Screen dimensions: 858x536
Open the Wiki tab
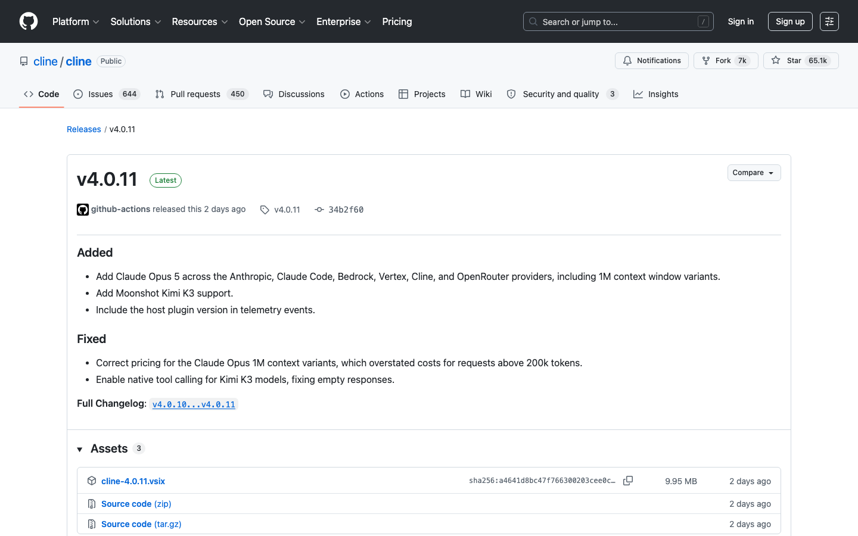point(476,94)
